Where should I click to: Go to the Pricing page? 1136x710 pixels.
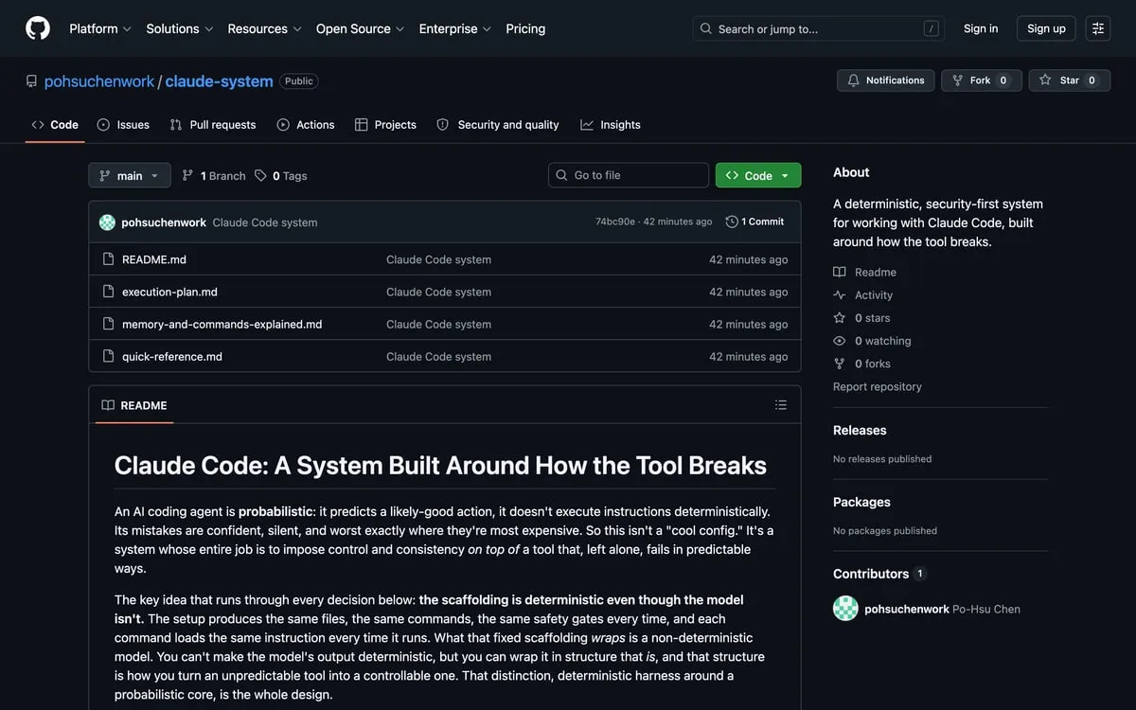[525, 28]
